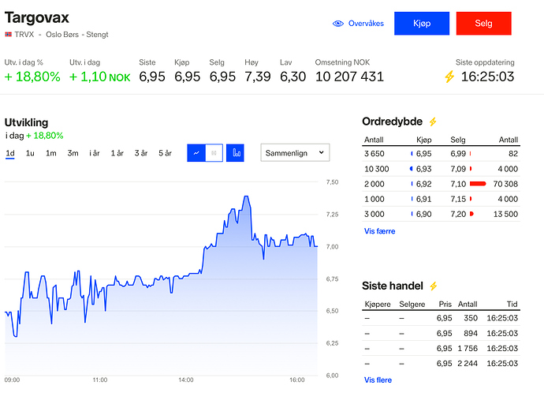Click the blue Kjøp button

[422, 23]
